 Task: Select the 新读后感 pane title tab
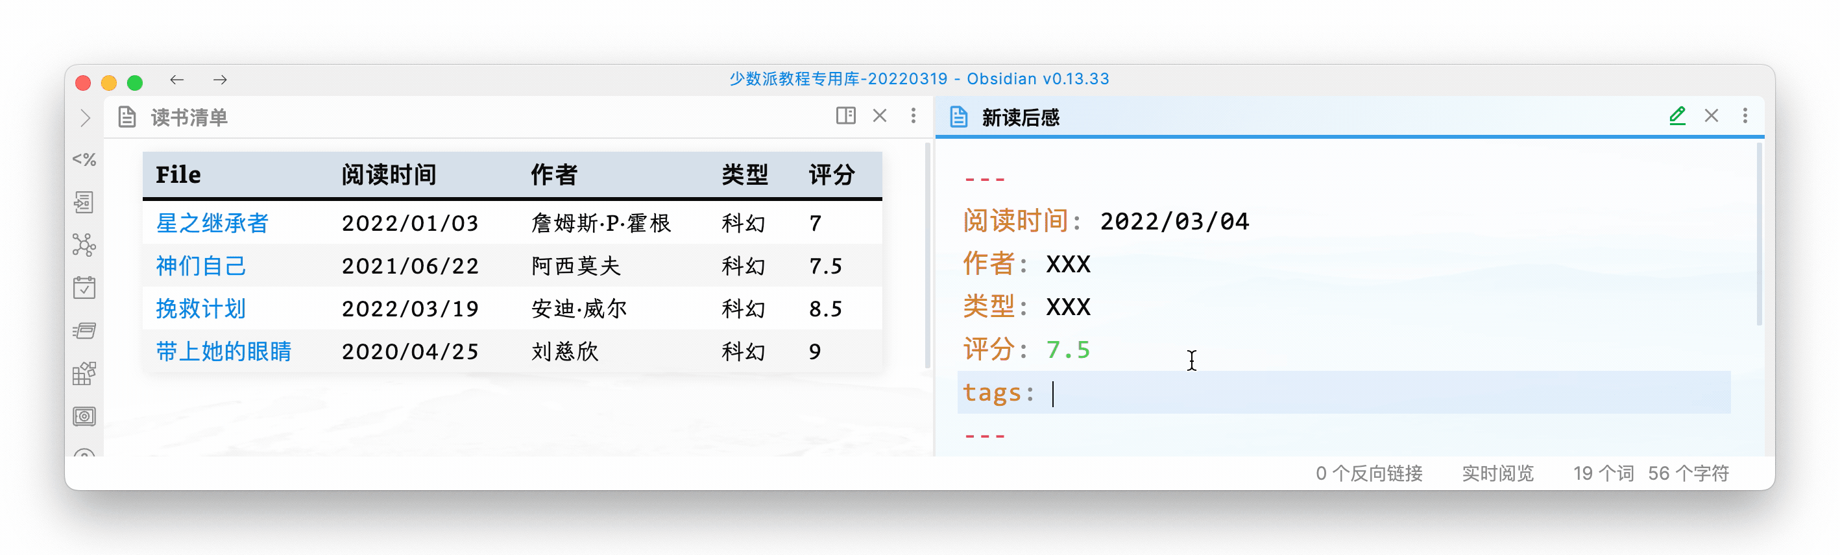[1020, 118]
